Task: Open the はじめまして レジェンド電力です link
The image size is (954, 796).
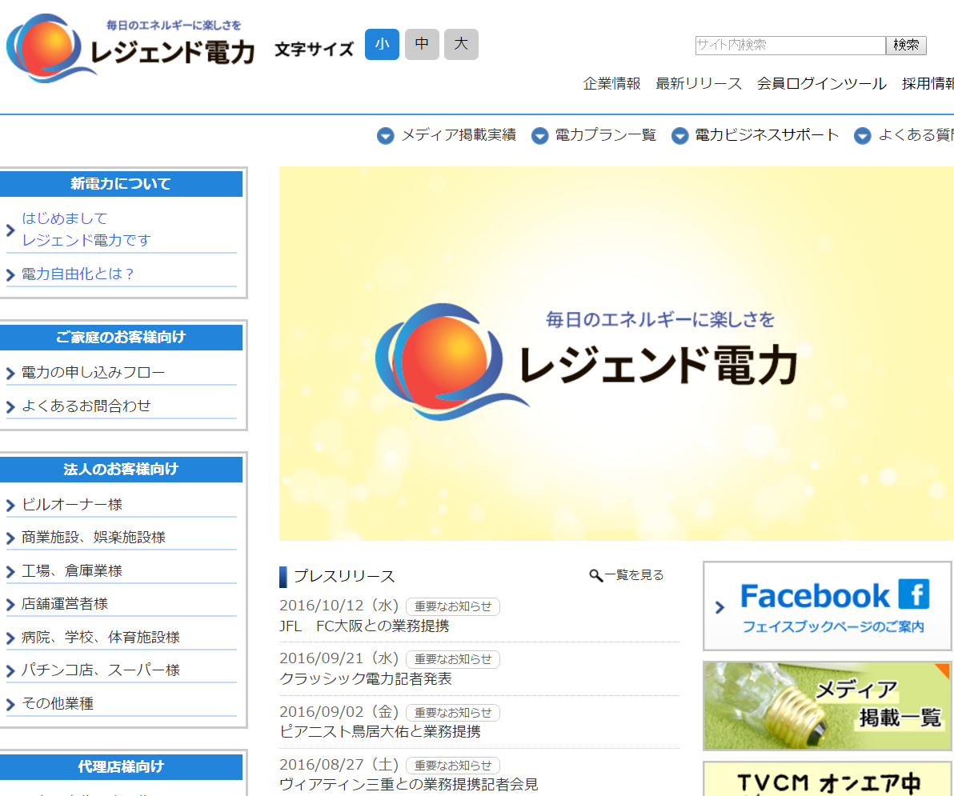Action: tap(86, 230)
